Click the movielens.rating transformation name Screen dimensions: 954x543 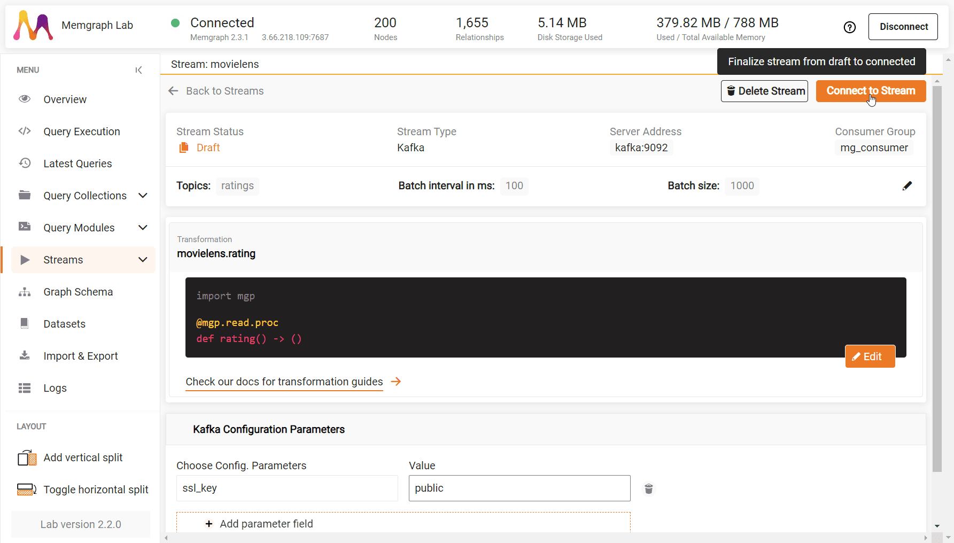coord(216,253)
